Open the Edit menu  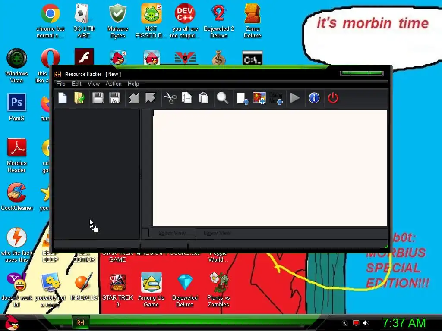(76, 84)
